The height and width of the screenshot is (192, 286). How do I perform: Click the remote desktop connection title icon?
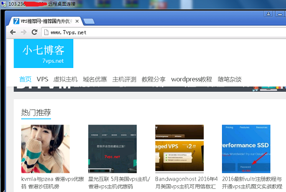click(x=4, y=4)
